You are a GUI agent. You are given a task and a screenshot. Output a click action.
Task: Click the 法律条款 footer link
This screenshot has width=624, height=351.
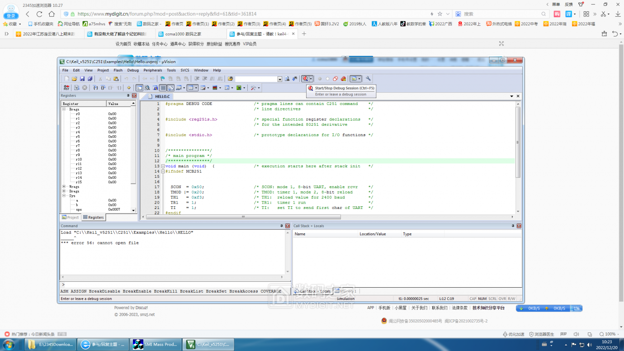coord(460,308)
